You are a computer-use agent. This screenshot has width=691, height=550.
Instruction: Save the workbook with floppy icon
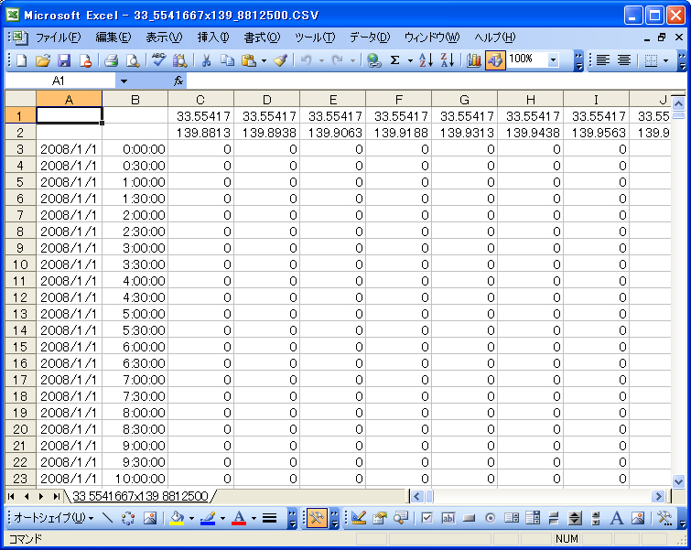click(x=64, y=60)
